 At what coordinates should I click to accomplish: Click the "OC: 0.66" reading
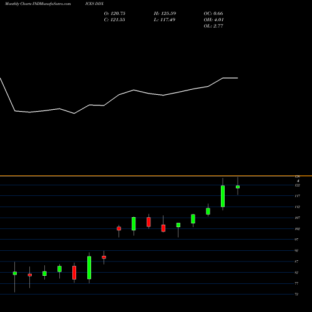[213, 14]
